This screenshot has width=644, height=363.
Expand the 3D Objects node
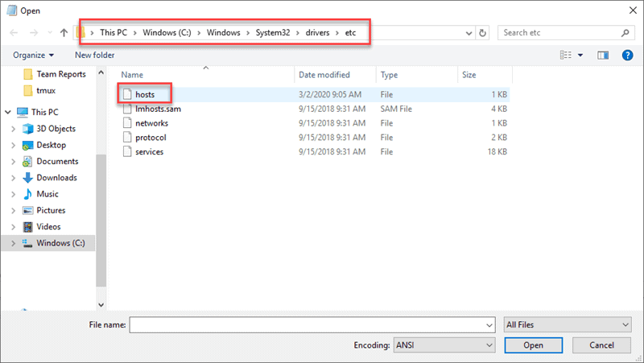(x=13, y=129)
